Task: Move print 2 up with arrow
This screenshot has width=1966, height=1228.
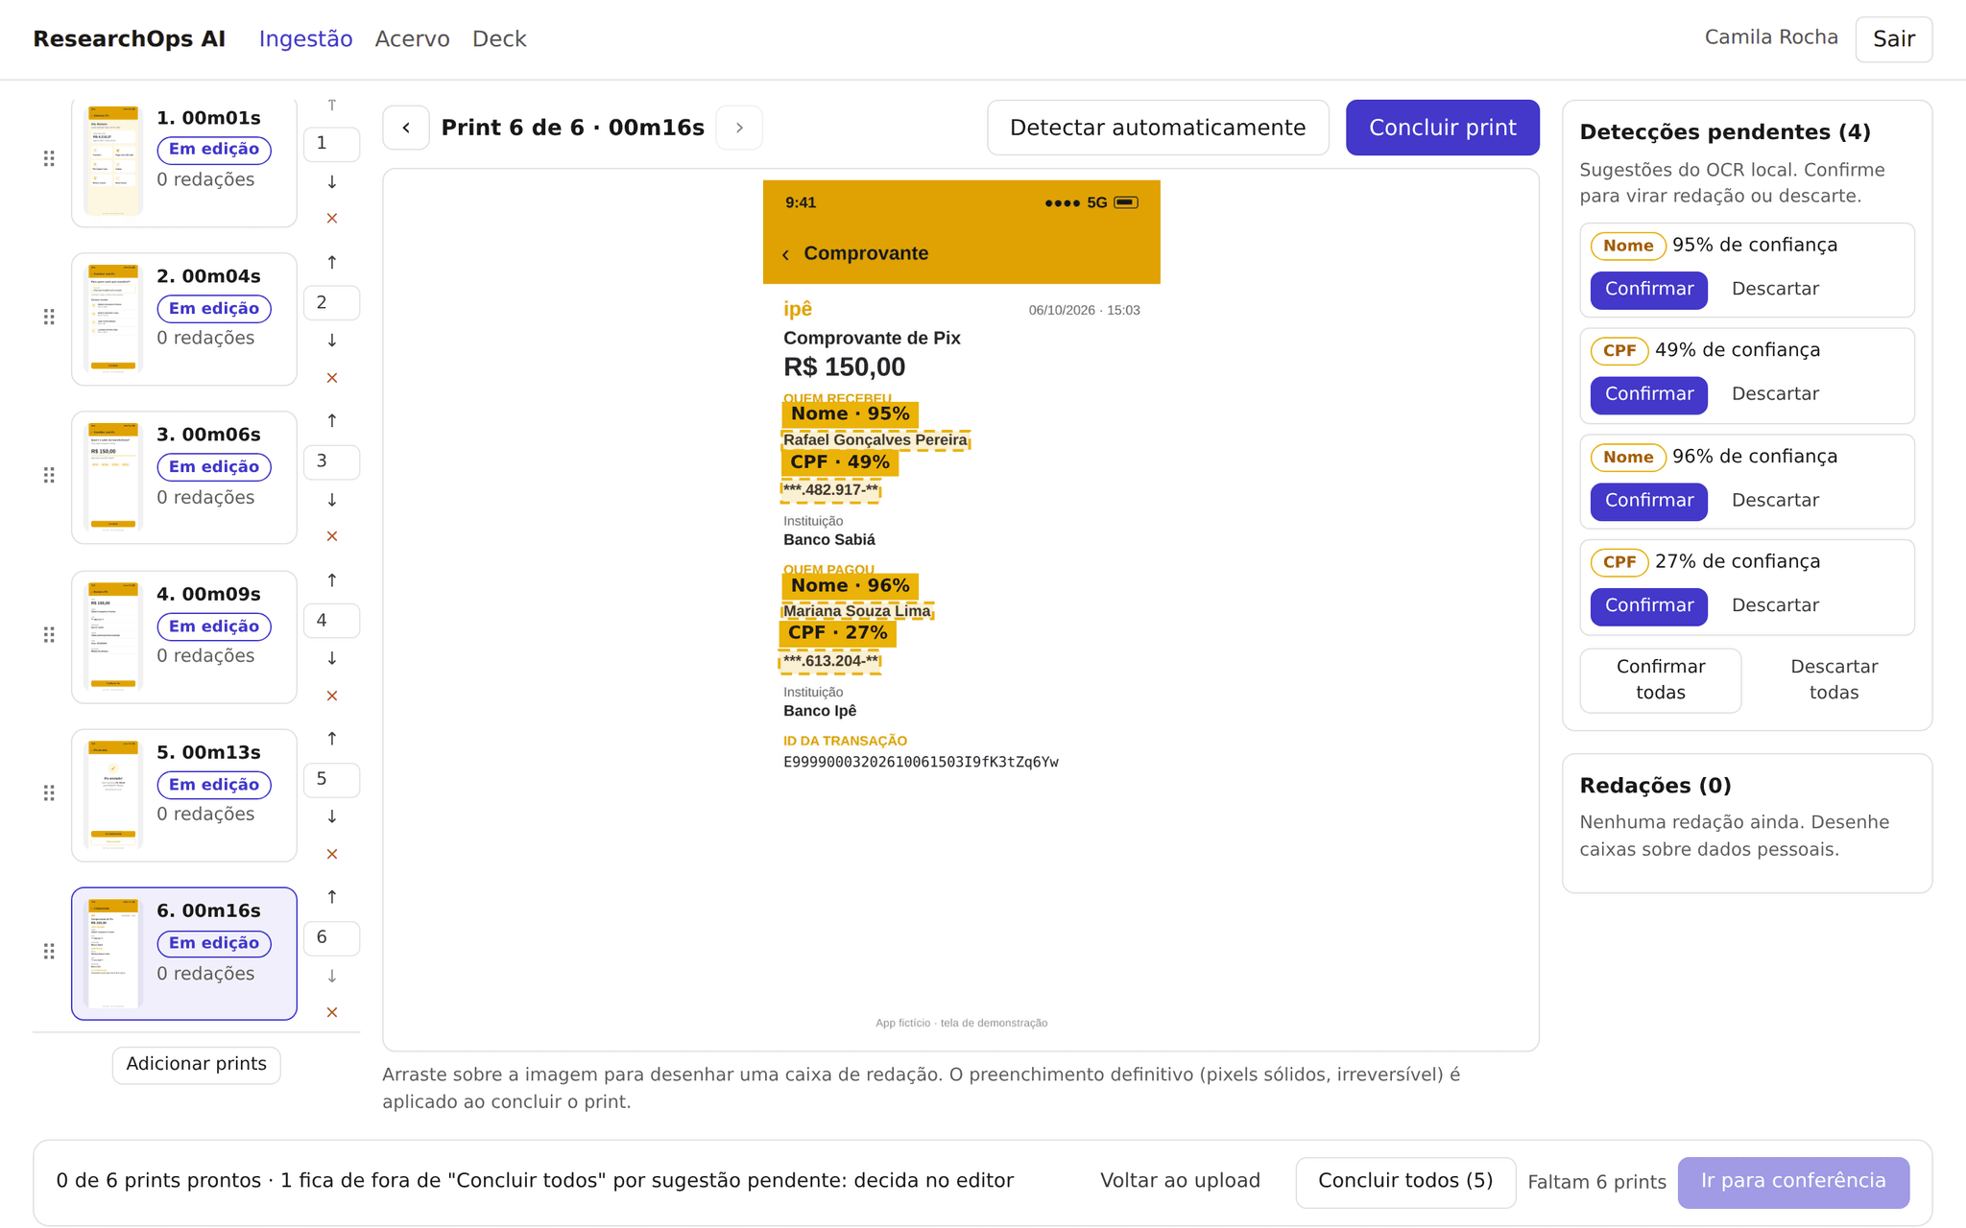Action: [332, 262]
